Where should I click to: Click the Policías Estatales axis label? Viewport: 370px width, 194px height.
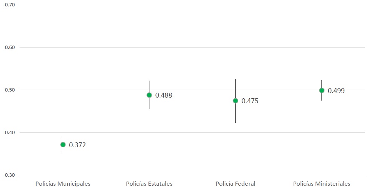(149, 184)
